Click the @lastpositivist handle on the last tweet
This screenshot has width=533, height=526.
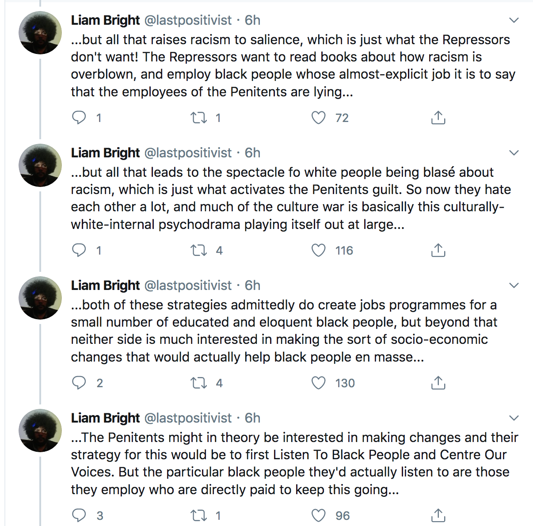pyautogui.click(x=188, y=418)
